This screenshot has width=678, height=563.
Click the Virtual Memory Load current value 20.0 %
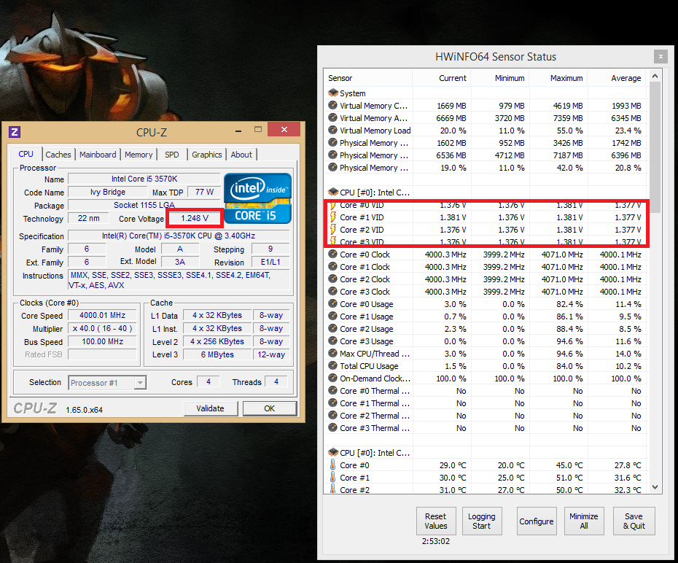click(453, 130)
